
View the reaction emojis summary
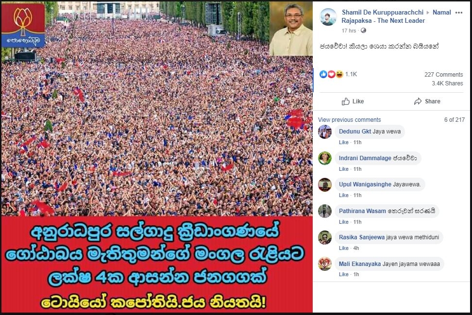tap(331, 74)
